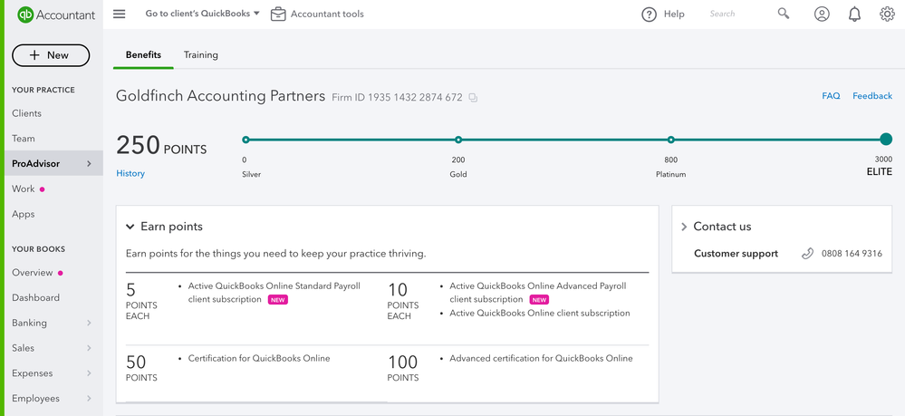This screenshot has height=416, width=905.
Task: Open the Go to client's QuickBooks dropdown
Action: point(203,15)
